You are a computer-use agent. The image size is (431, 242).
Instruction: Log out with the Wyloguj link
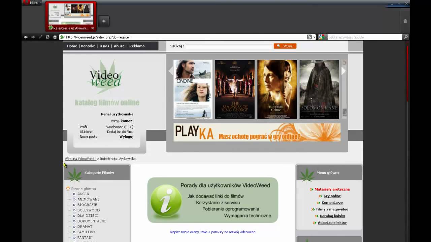pos(126,137)
